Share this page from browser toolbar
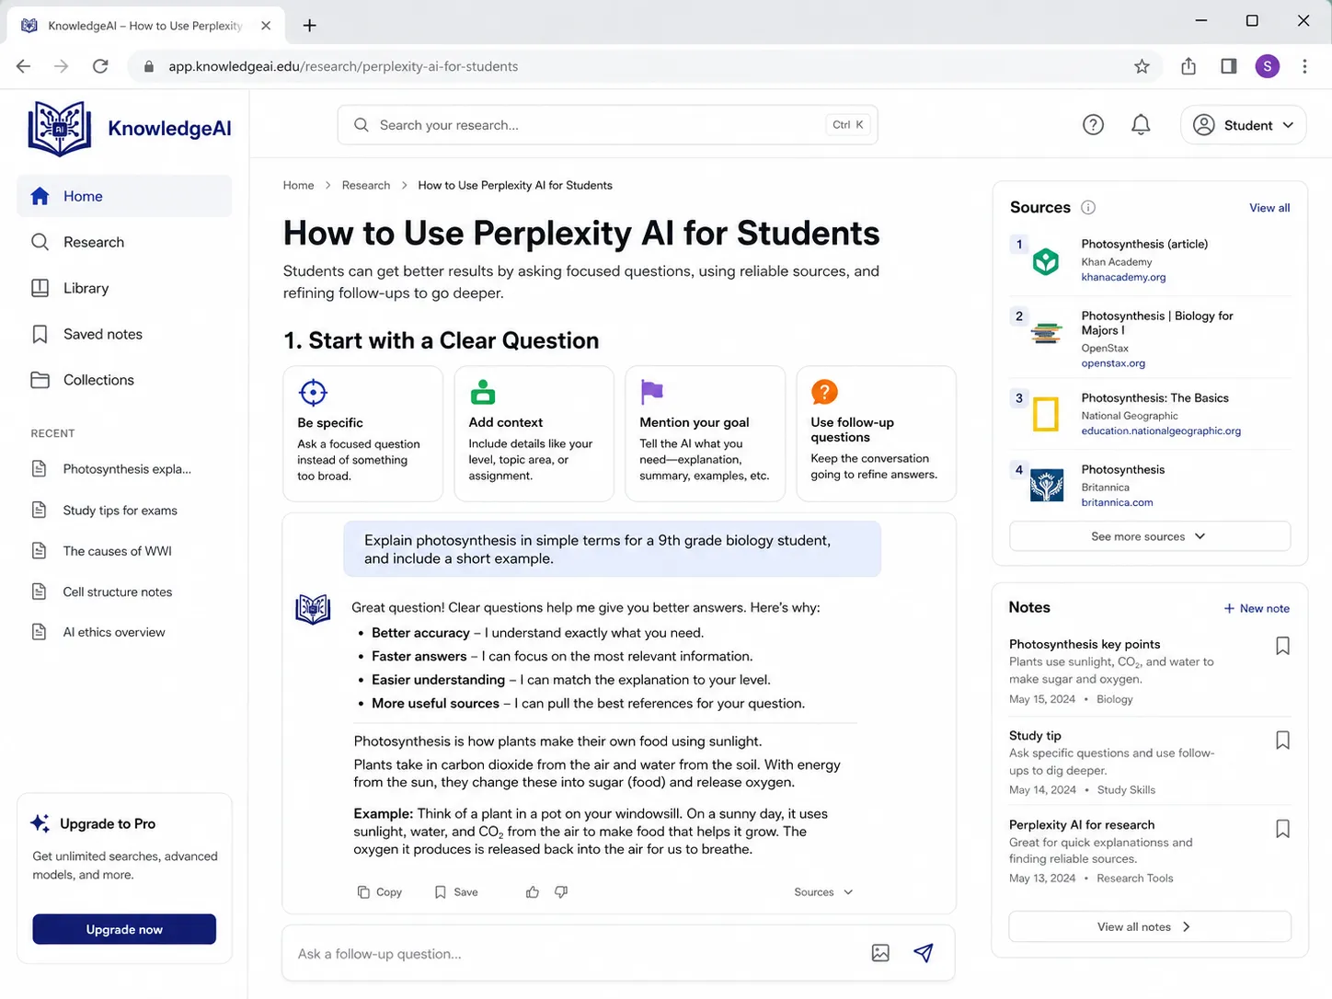1332x999 pixels. tap(1188, 66)
